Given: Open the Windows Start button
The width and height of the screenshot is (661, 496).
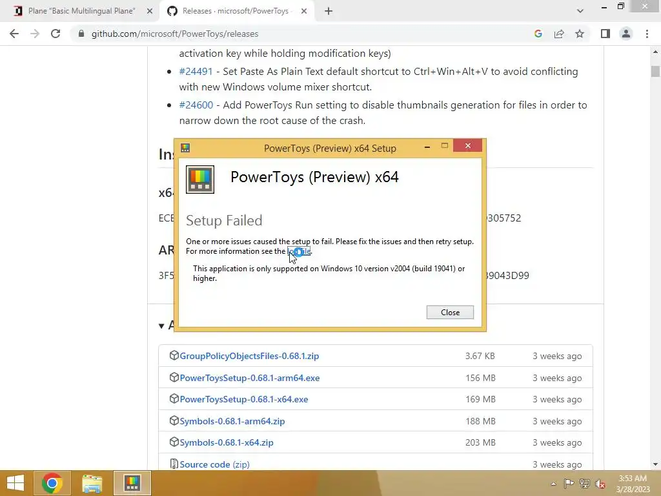Looking at the screenshot, I should [15, 483].
